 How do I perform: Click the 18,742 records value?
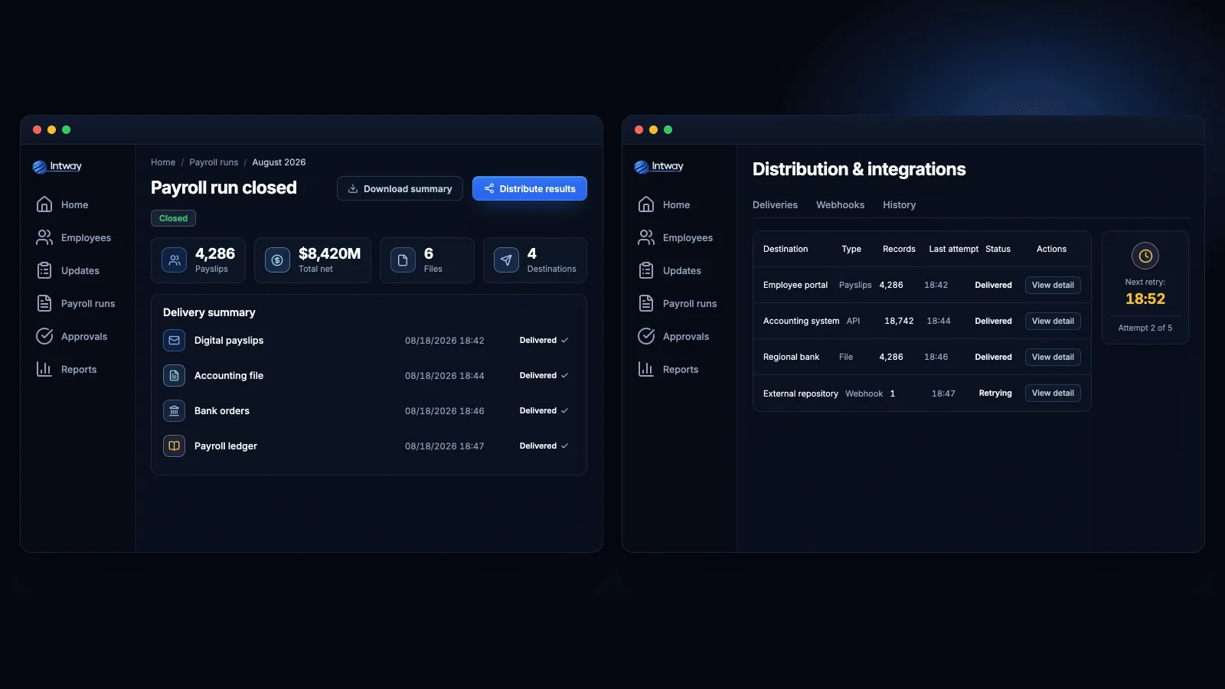pos(899,321)
